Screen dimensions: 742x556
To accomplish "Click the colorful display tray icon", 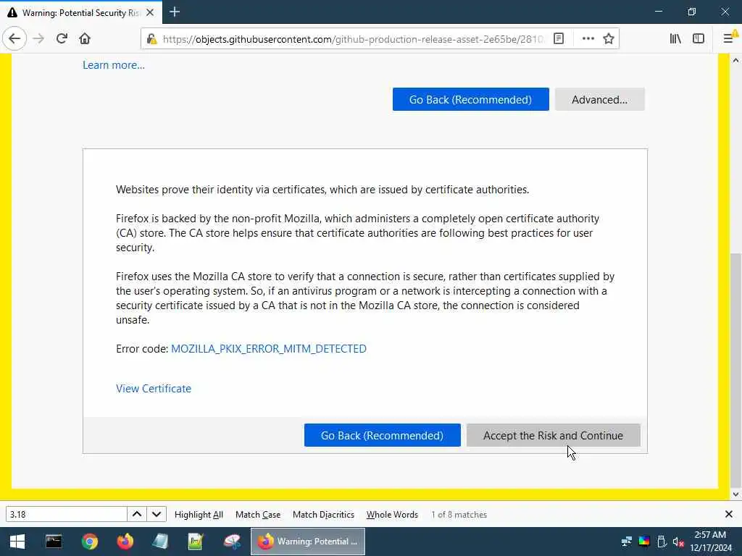I will tap(644, 542).
